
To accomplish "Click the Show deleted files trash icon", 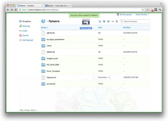I will pyautogui.click(x=117, y=21).
